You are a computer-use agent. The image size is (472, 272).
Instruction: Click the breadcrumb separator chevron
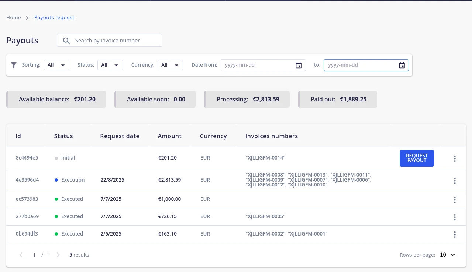coord(27,18)
